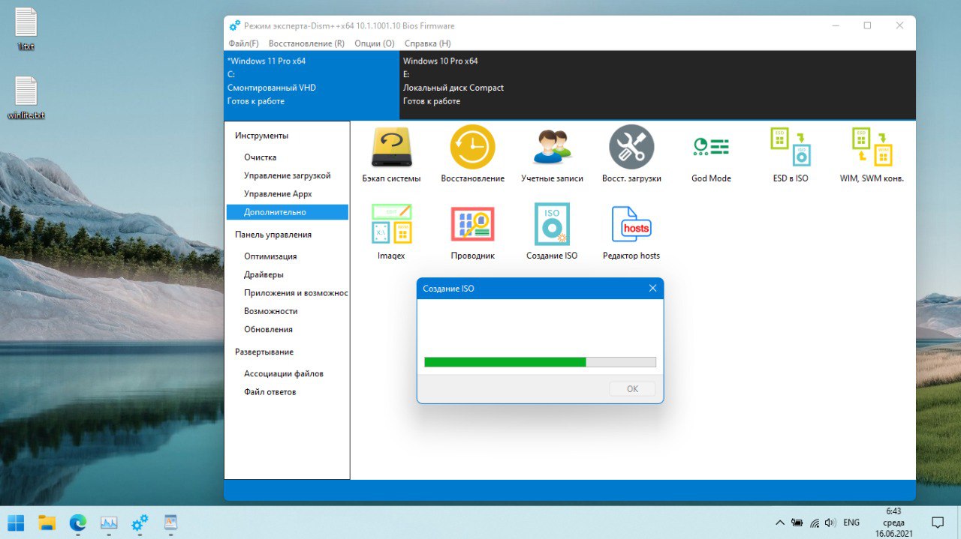Open the Windows Start menu
Viewport: 961px width, 539px height.
coord(16,523)
